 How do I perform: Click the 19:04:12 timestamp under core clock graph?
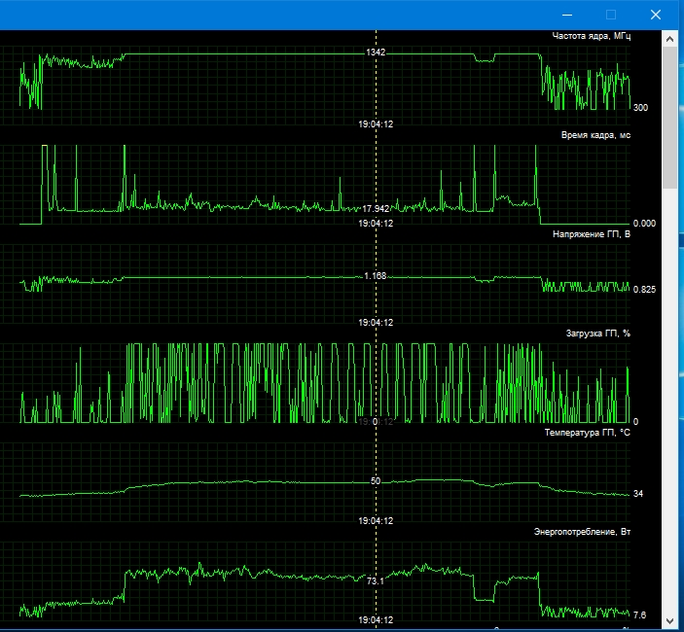(376, 124)
